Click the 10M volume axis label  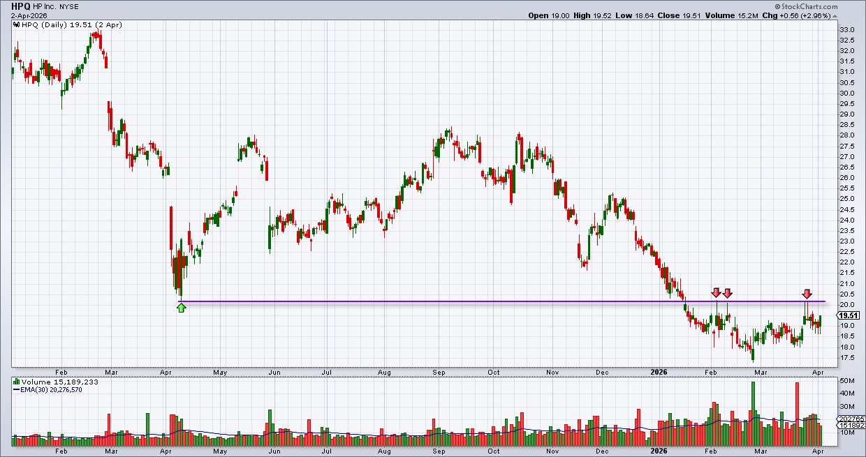pyautogui.click(x=847, y=433)
